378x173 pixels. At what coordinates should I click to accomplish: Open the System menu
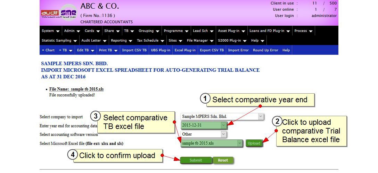[50, 31]
